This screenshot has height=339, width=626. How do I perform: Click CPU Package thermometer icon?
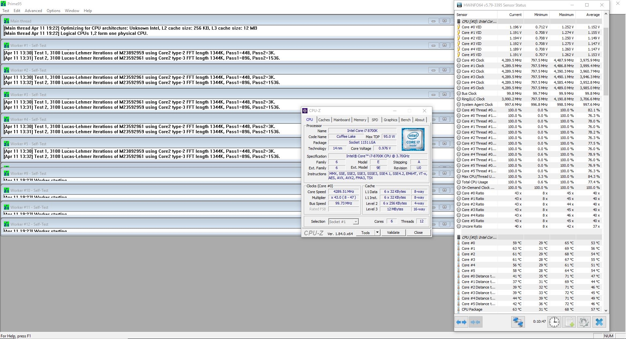click(x=459, y=309)
